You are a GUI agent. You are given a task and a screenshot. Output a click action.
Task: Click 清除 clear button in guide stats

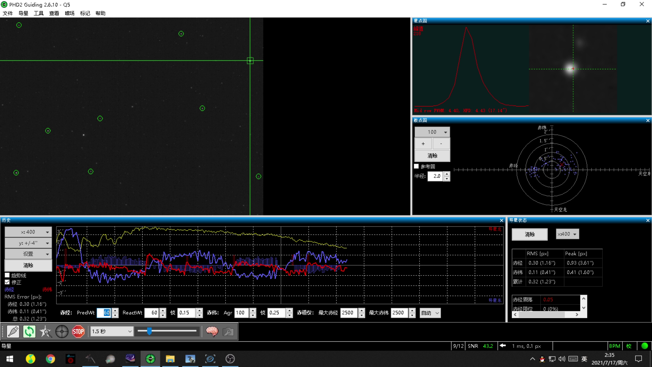click(x=530, y=234)
